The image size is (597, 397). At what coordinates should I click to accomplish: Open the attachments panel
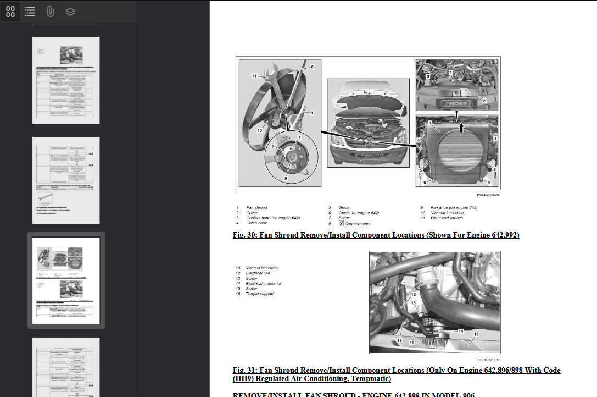point(49,12)
